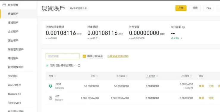220x112 pixels.
Task: Click the USDT total 50.00000000 cell
Action: (x=92, y=86)
